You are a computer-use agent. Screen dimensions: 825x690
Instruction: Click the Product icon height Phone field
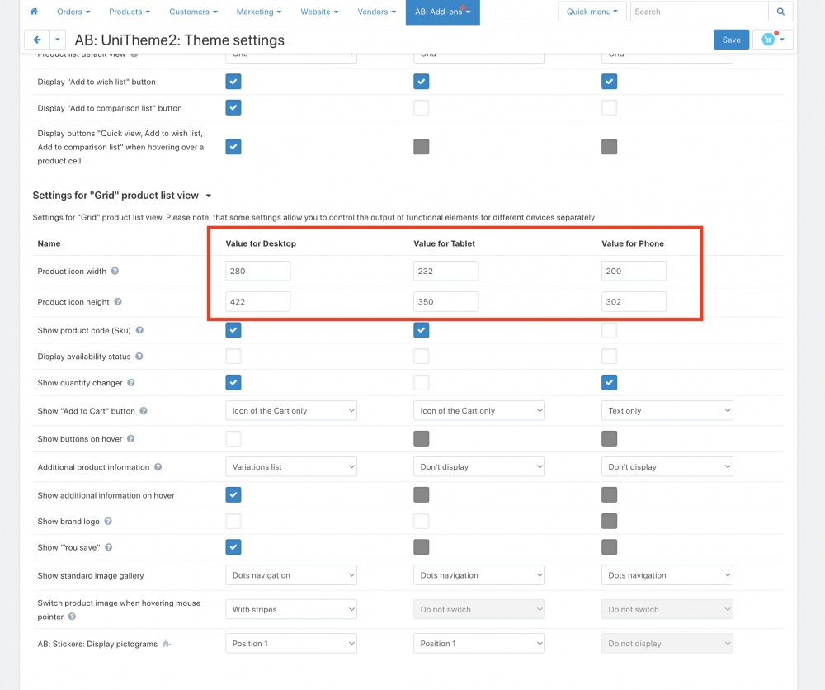point(634,302)
